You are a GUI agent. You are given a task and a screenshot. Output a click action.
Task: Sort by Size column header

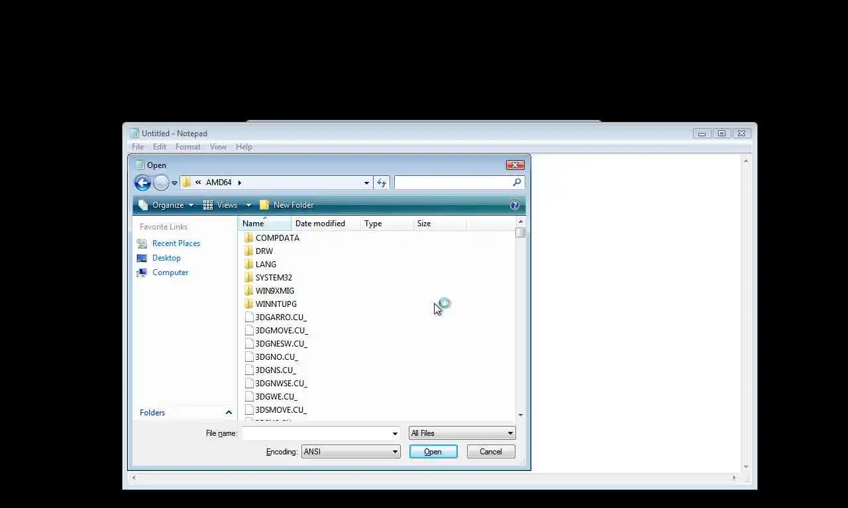[x=440, y=224]
